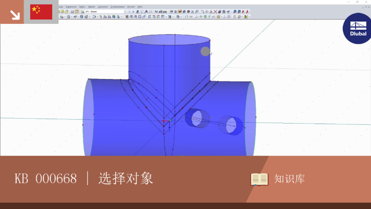Open the Zusatzmodule menu

coord(118,7)
